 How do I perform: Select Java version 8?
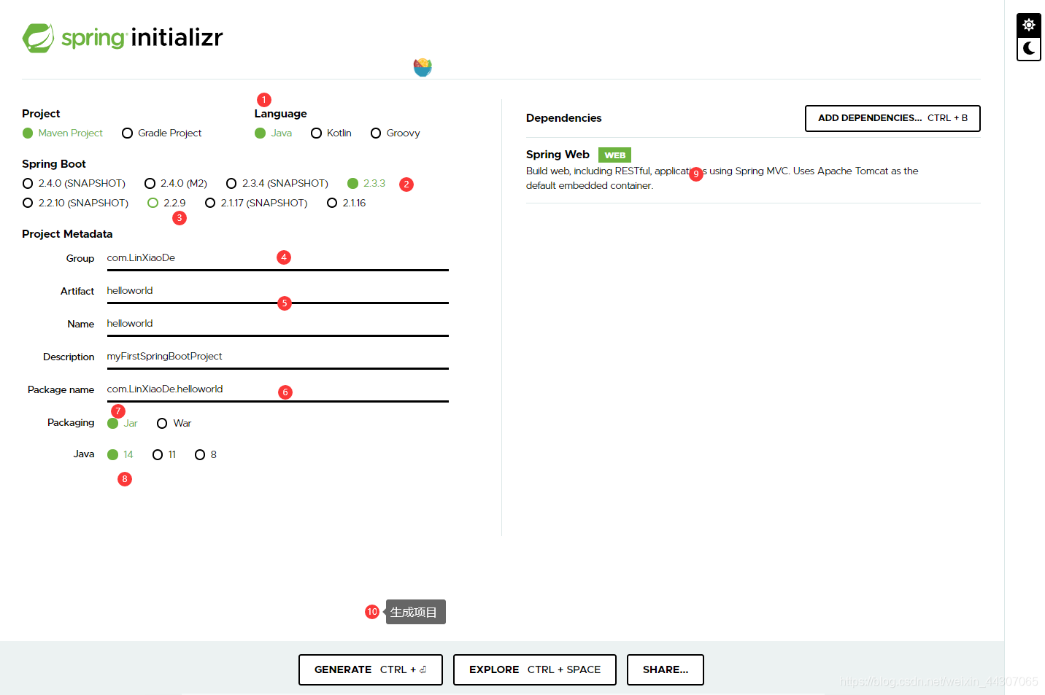(x=206, y=454)
